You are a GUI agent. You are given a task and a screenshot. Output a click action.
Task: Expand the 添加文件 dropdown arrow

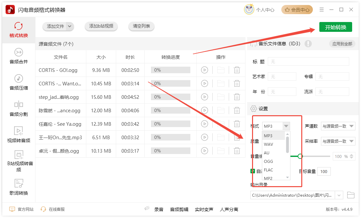click(69, 26)
